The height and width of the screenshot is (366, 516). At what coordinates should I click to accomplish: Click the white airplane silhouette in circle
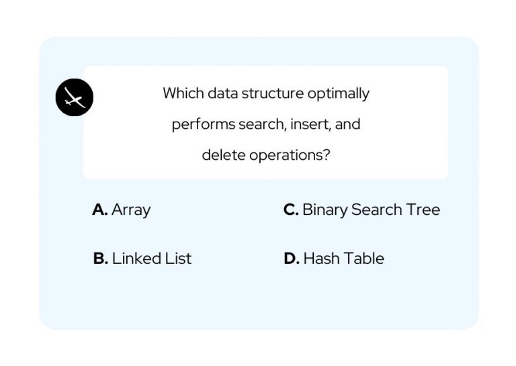click(75, 97)
